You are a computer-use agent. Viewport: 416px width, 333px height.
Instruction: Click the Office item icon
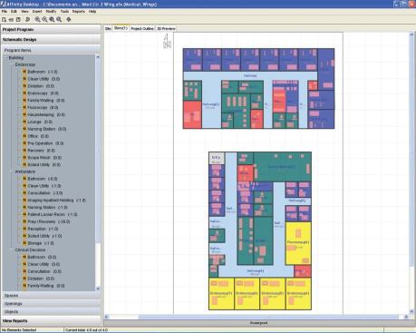point(24,136)
